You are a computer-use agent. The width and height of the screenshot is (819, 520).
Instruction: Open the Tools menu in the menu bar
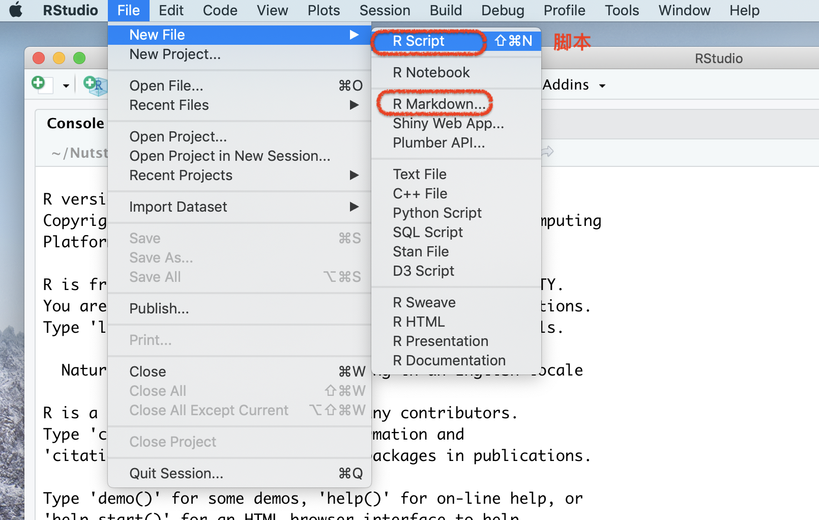(622, 10)
